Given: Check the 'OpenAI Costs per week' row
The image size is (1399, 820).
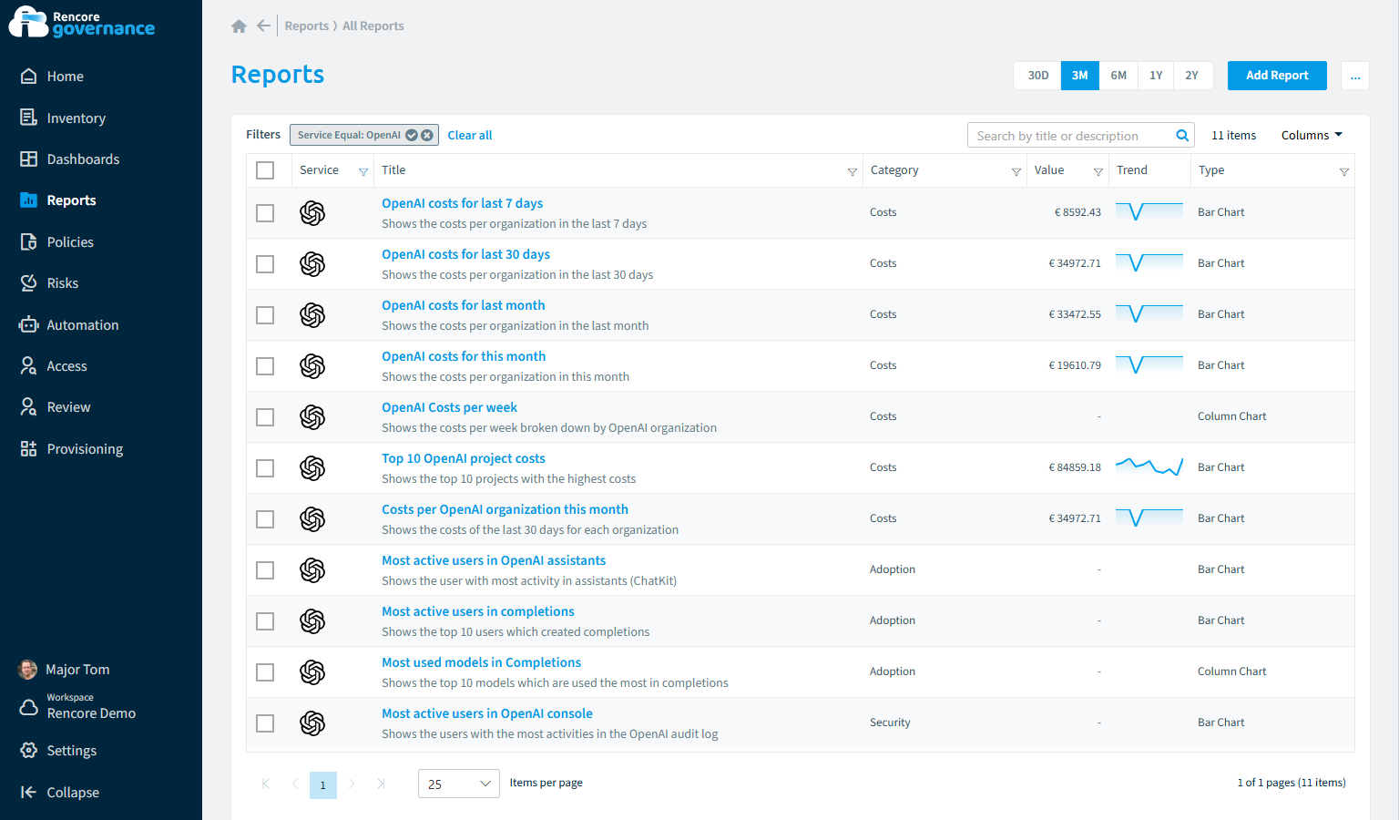Looking at the screenshot, I should click(265, 417).
